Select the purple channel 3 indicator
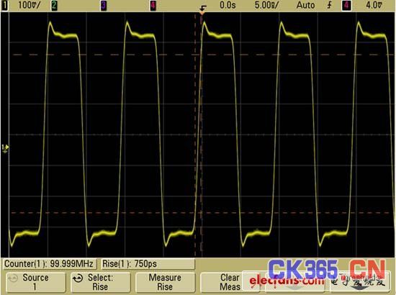 (104, 6)
